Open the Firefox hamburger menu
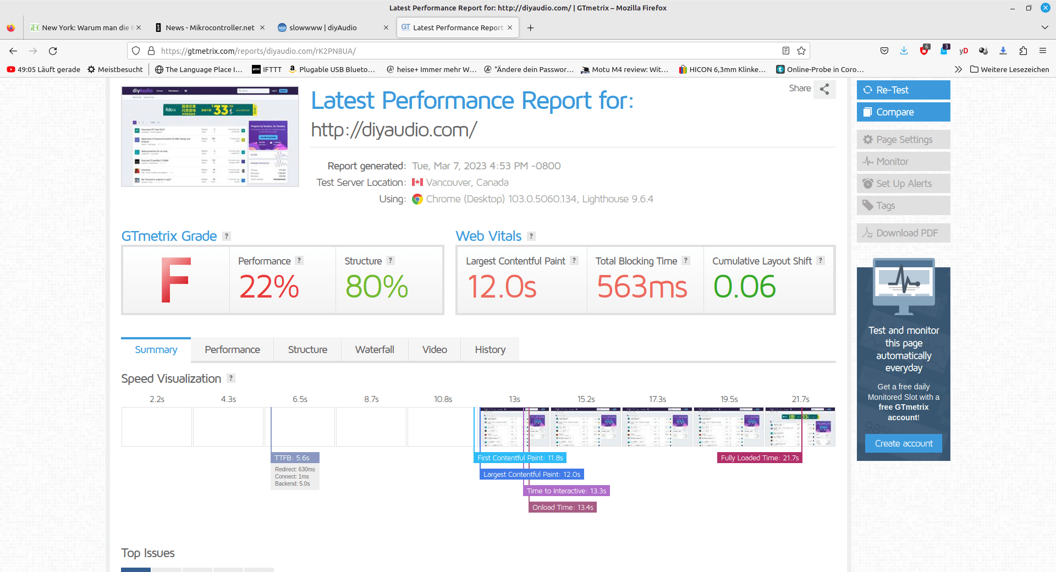This screenshot has height=572, width=1056. [x=1043, y=51]
